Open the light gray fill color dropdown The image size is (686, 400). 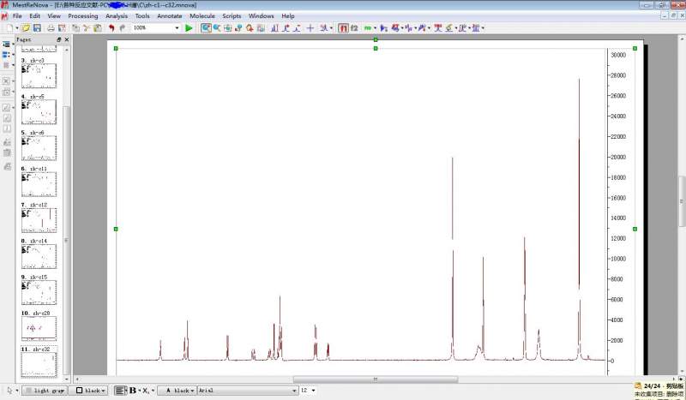pyautogui.click(x=45, y=391)
